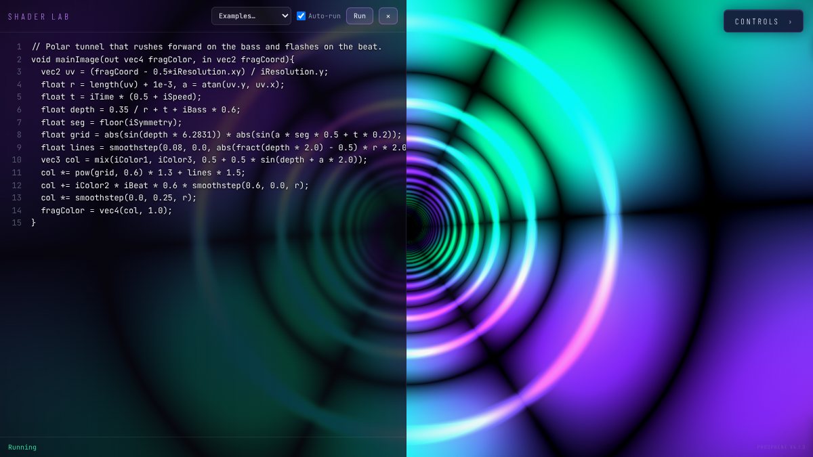Click the float depth line

(141, 110)
